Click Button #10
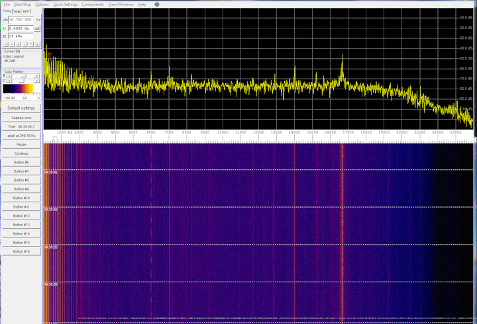The height and width of the screenshot is (324, 477). click(21, 198)
